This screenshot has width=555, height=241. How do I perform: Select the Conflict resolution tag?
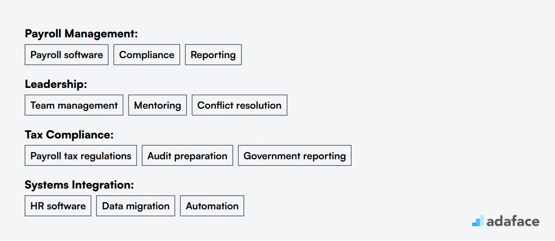pos(239,105)
